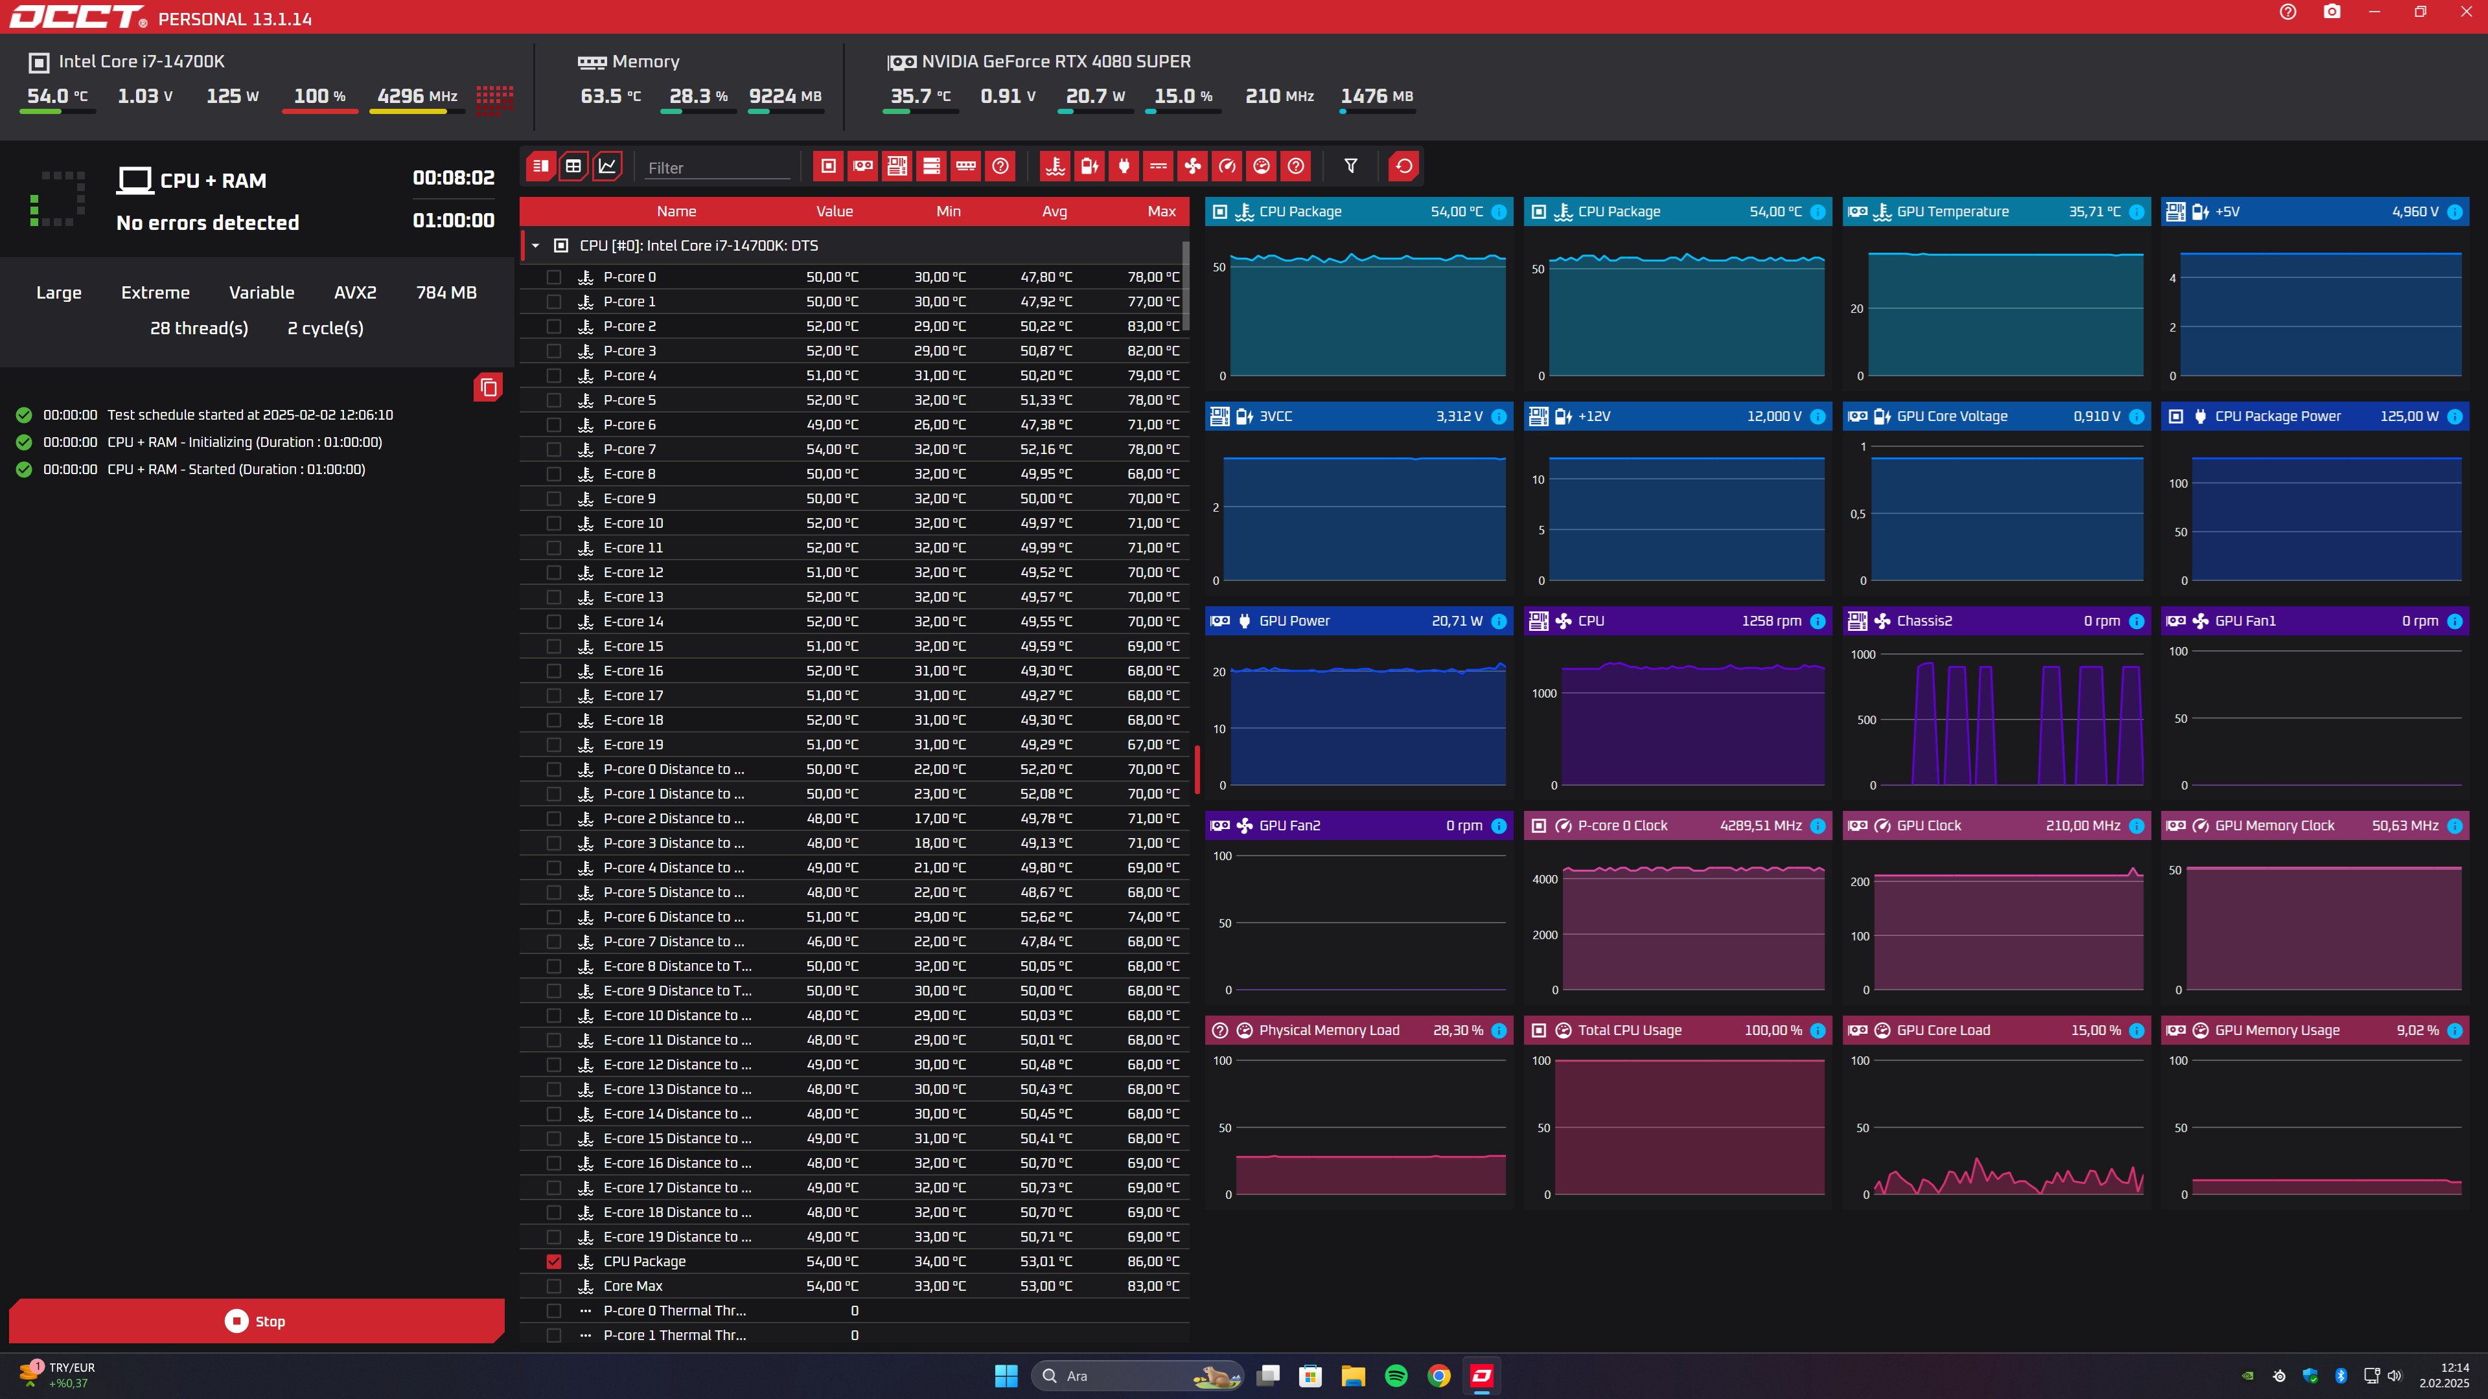
Task: Click the sensor table vertical scrollbar
Action: tap(1185, 285)
